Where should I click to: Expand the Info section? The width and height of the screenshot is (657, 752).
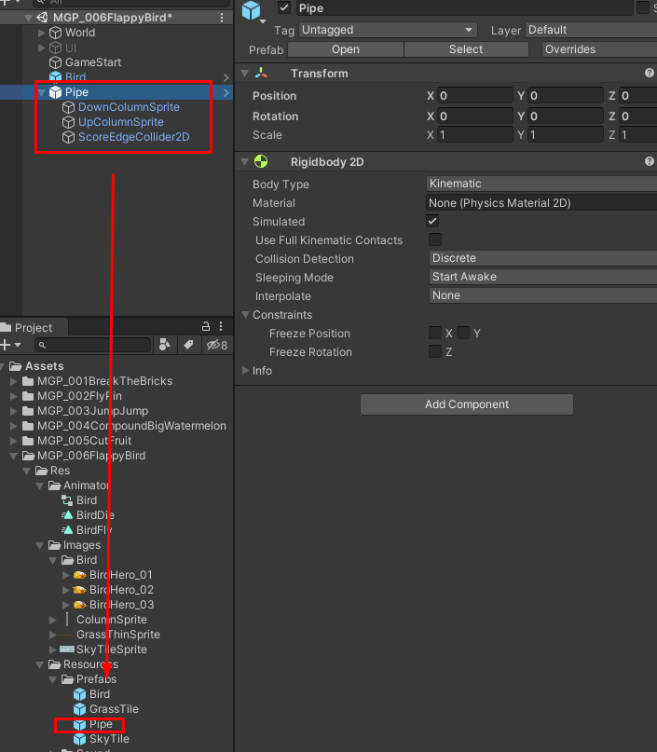pyautogui.click(x=245, y=370)
